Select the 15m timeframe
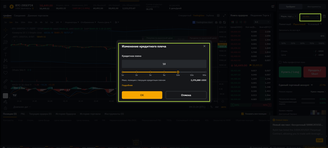Image resolution: width=328 pixels, height=148 pixels. [23, 22]
